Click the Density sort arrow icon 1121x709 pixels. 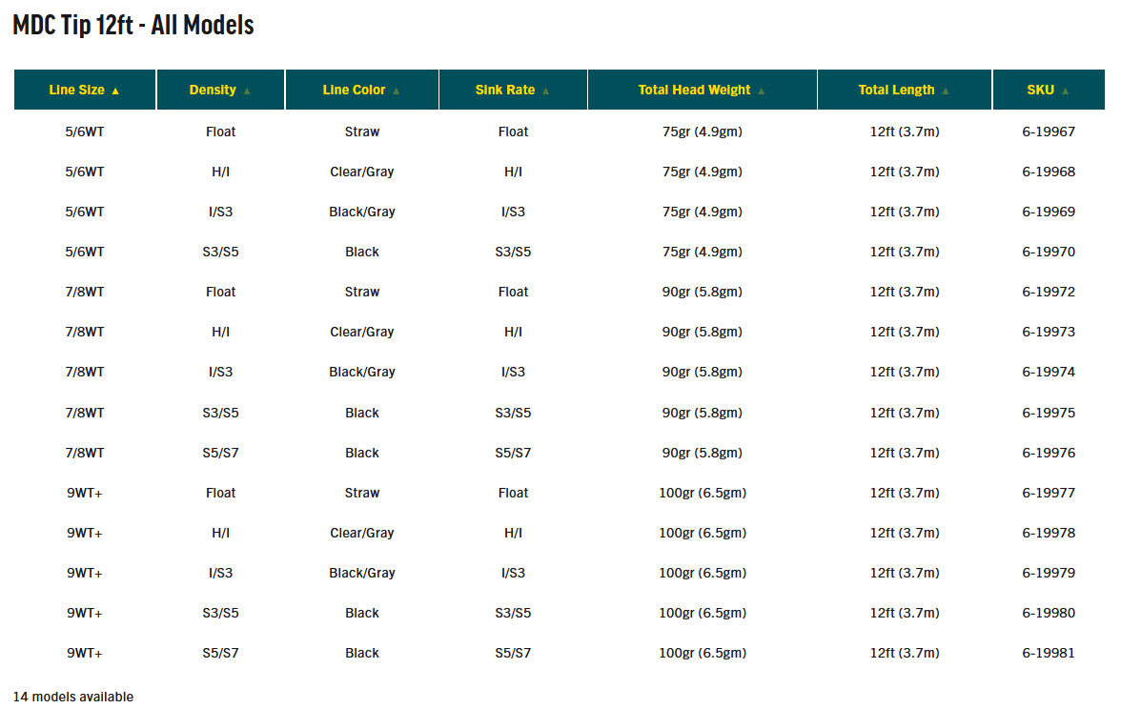point(247,91)
